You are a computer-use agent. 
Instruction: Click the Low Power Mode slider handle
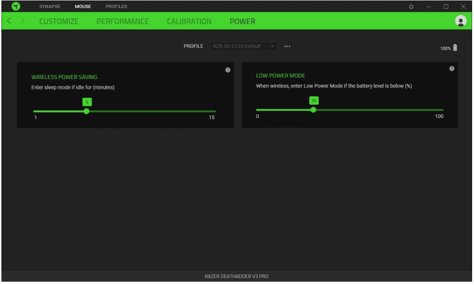(x=313, y=110)
